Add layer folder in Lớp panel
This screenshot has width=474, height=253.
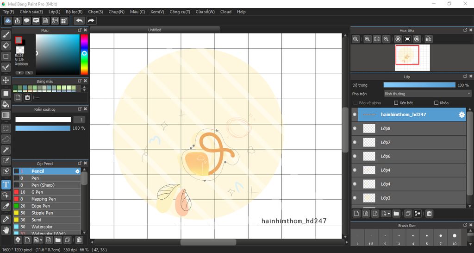pyautogui.click(x=396, y=213)
